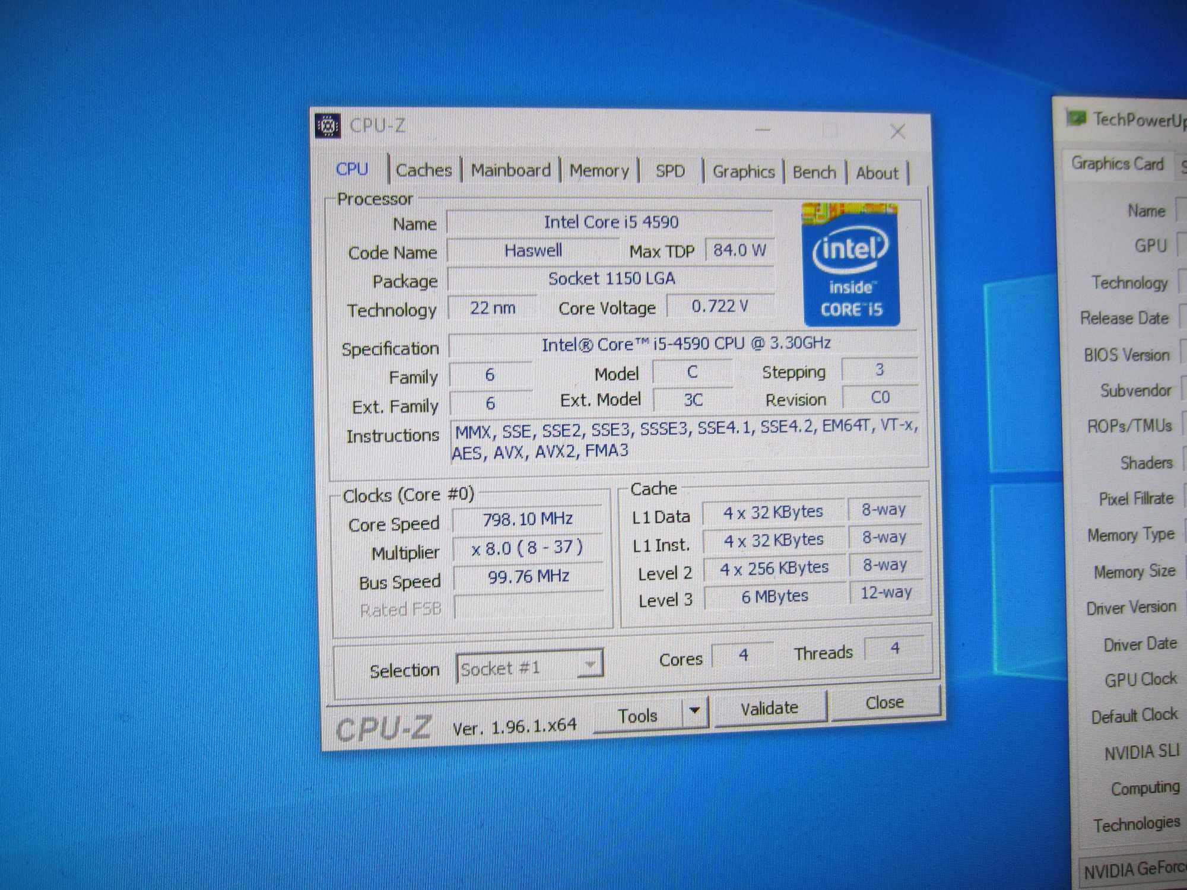1187x890 pixels.
Task: Open the Memory tab
Action: click(x=599, y=171)
